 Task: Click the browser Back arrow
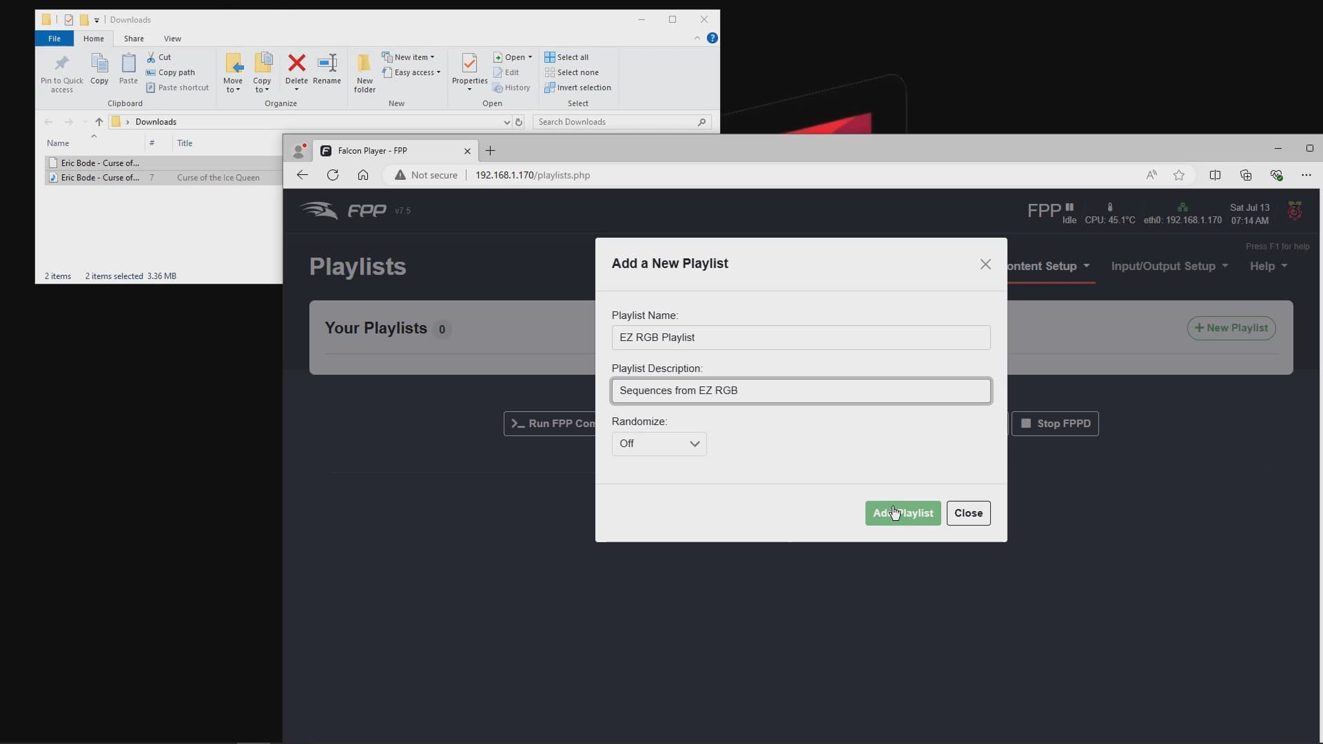click(x=302, y=175)
